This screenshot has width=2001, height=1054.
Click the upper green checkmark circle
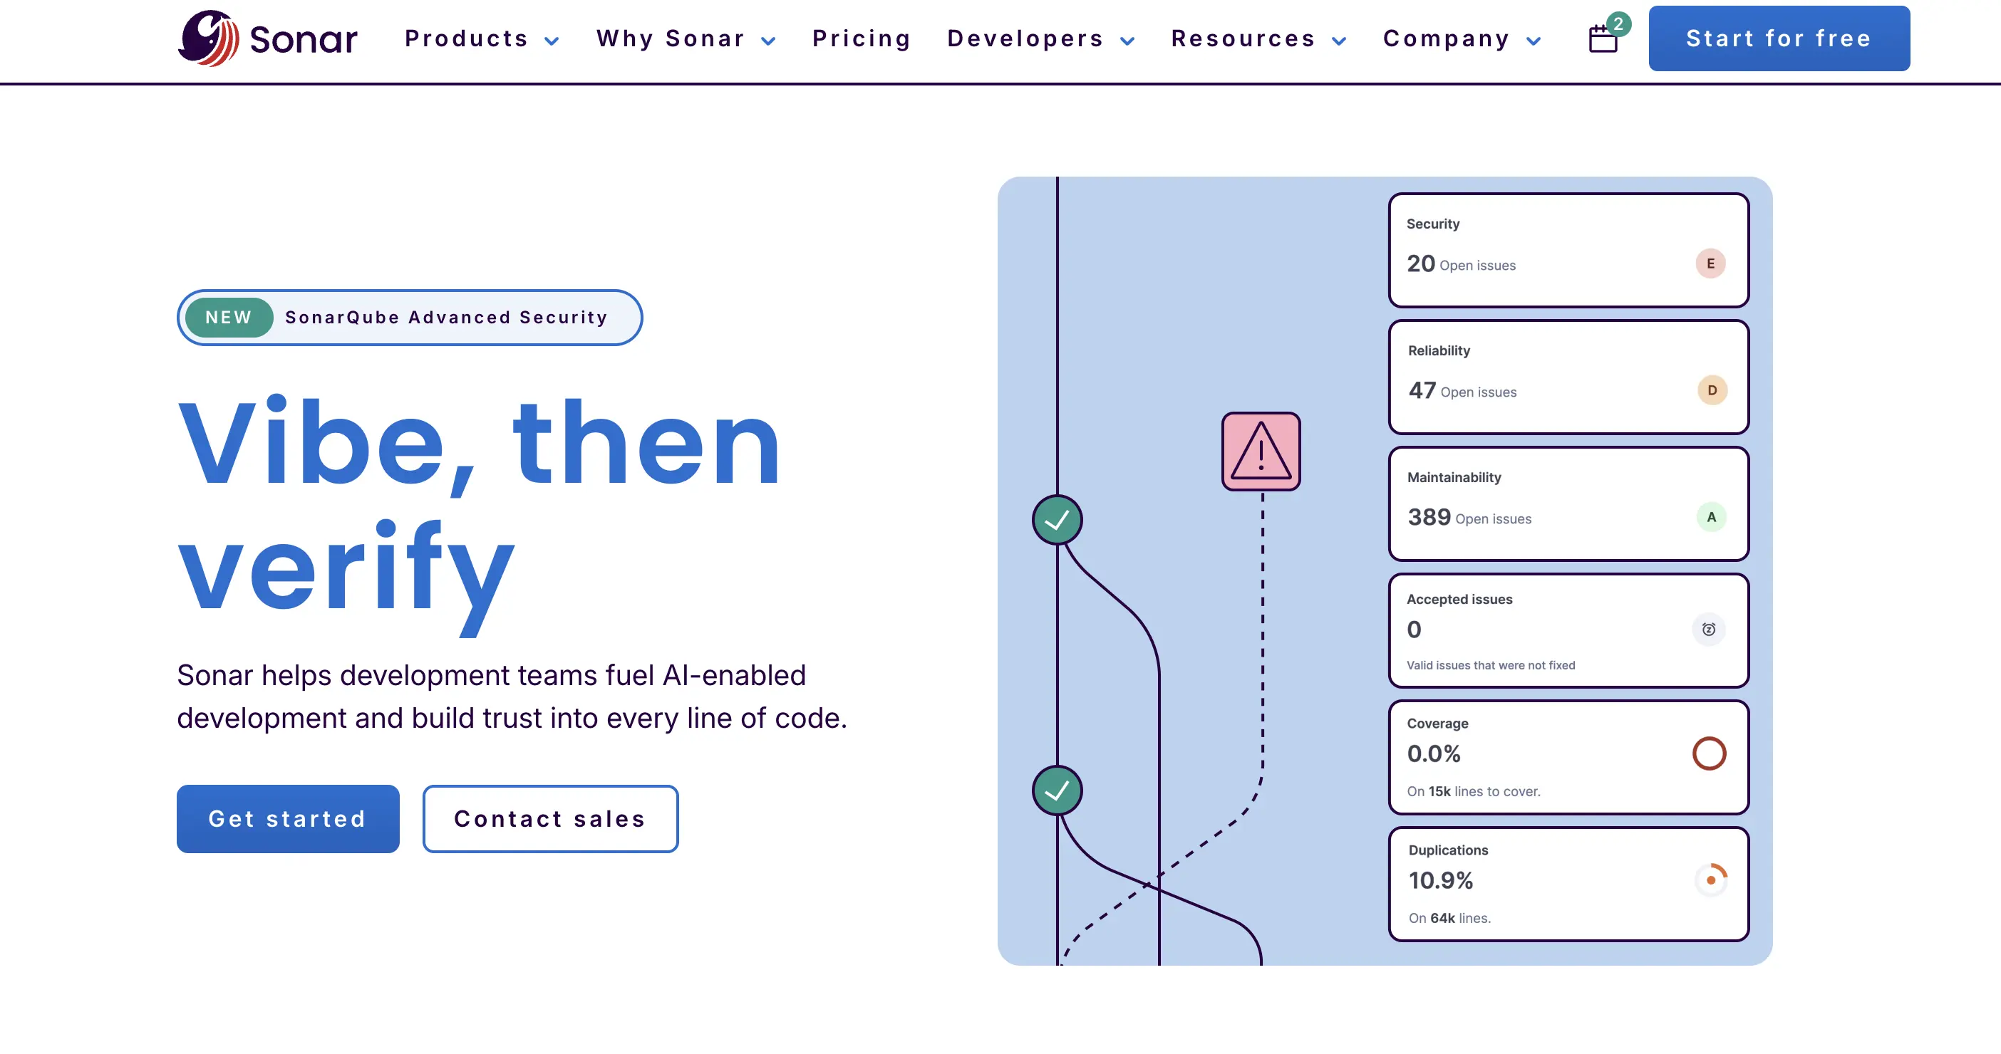tap(1056, 519)
